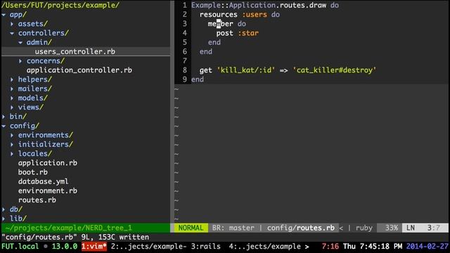Click the /Users/FUT/projects/example/ root path
This screenshot has height=253, width=450.
tap(60, 5)
